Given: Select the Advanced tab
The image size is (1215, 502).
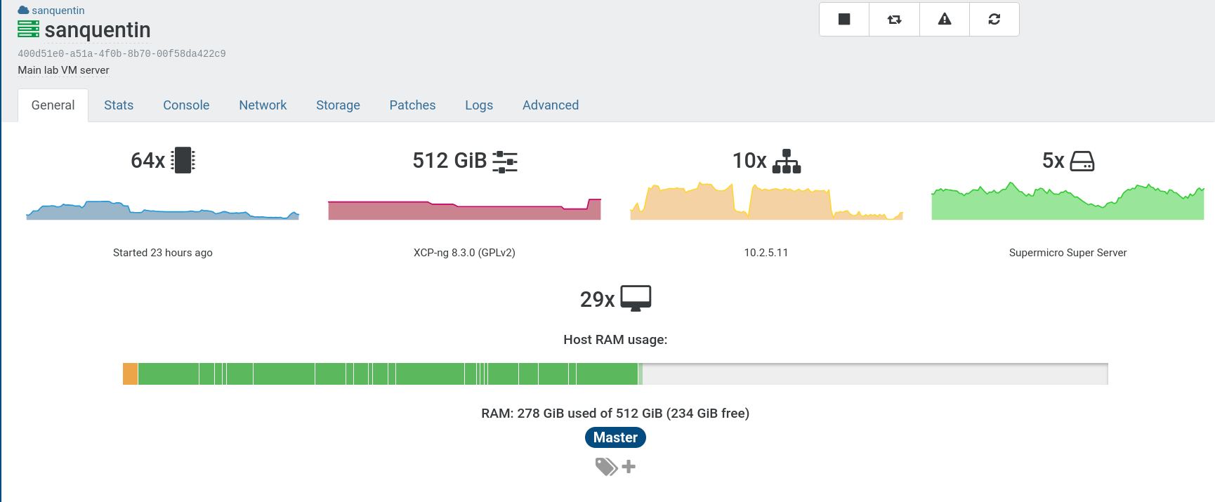Looking at the screenshot, I should pos(551,105).
